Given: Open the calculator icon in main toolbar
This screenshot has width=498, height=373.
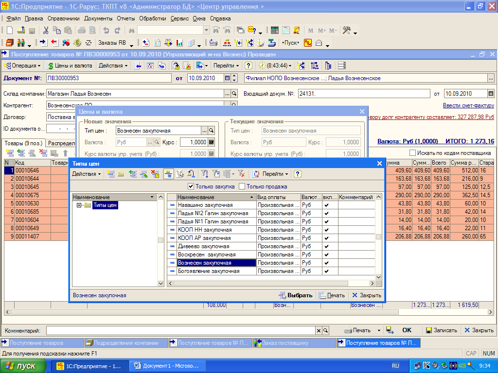Looking at the screenshot, I should (275, 31).
